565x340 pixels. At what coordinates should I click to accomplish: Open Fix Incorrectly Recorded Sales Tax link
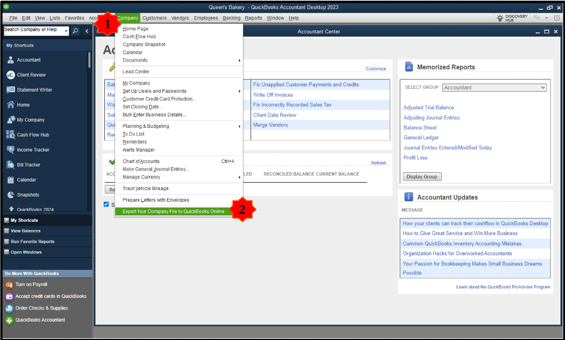pyautogui.click(x=292, y=105)
